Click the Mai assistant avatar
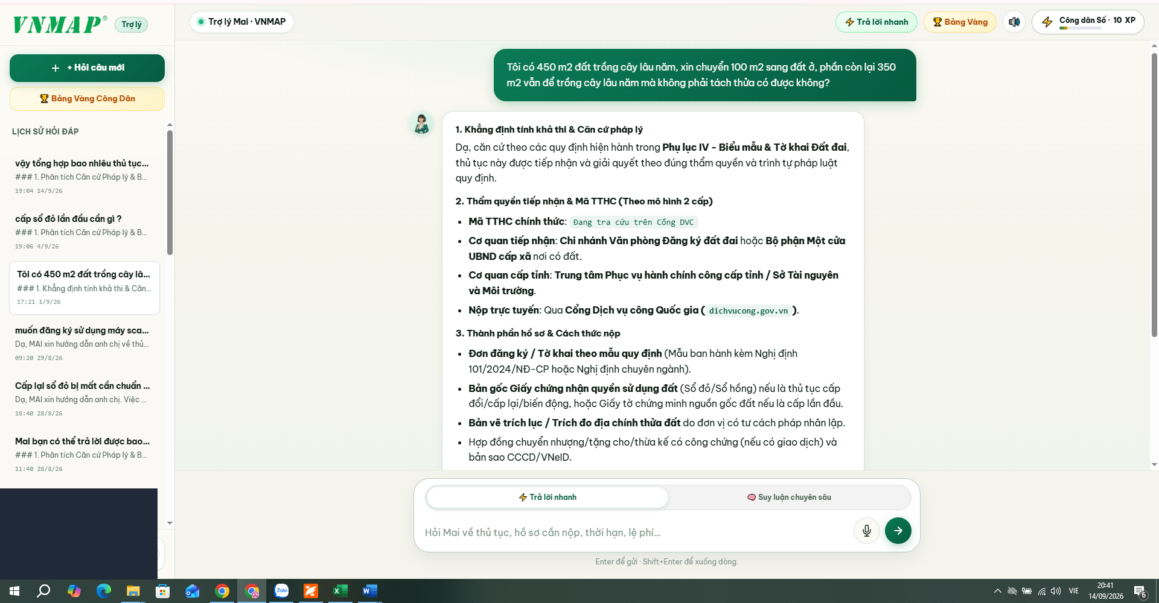This screenshot has height=603, width=1159. click(x=421, y=124)
